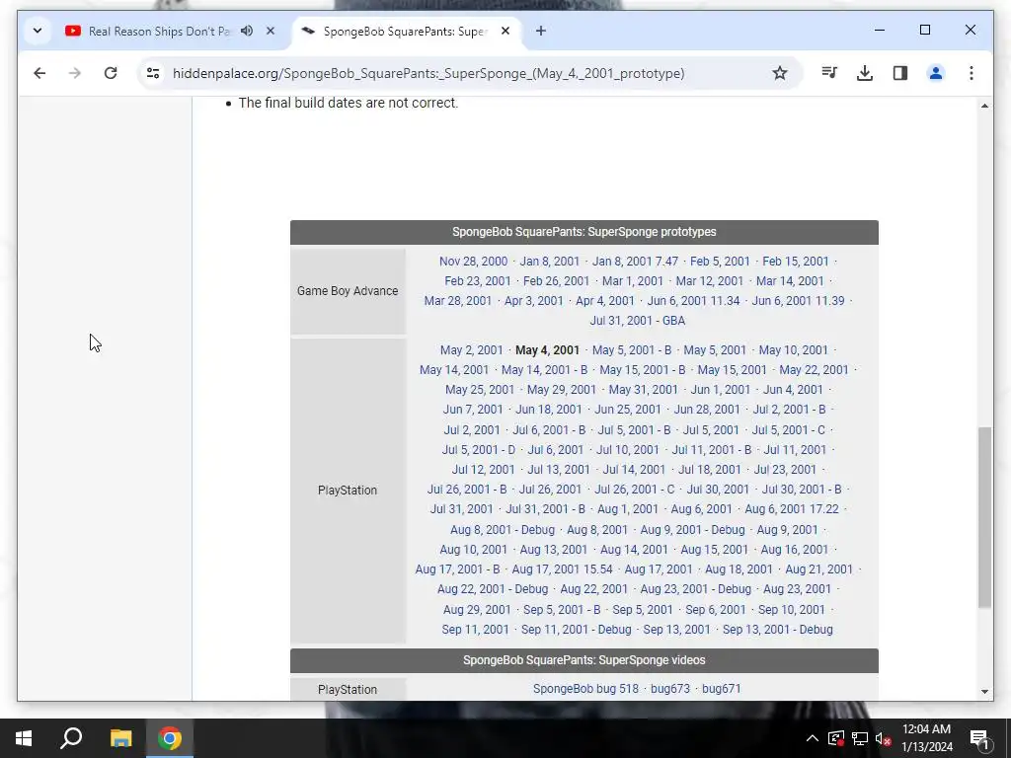Open the Aug 17, 2001 15.54 link
This screenshot has height=758, width=1011.
tap(562, 569)
